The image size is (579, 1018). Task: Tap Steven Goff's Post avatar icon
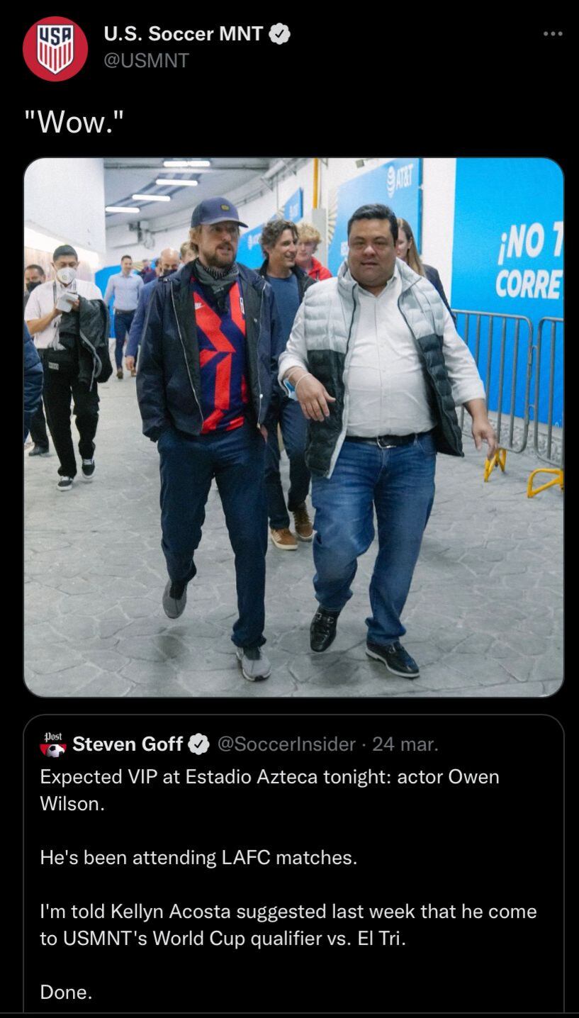[53, 744]
